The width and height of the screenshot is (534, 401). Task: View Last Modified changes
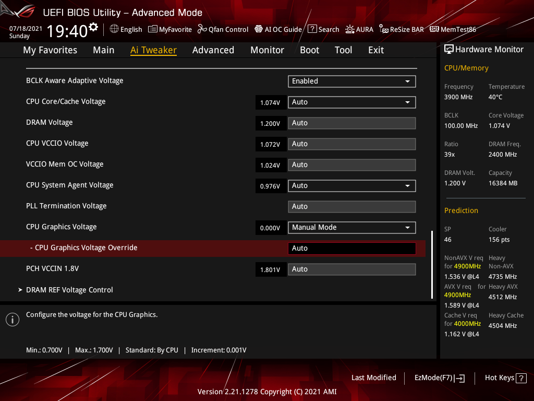pyautogui.click(x=373, y=378)
